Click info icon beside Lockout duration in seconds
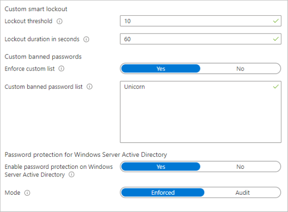Image resolution: width=288 pixels, height=212 pixels. (x=87, y=39)
